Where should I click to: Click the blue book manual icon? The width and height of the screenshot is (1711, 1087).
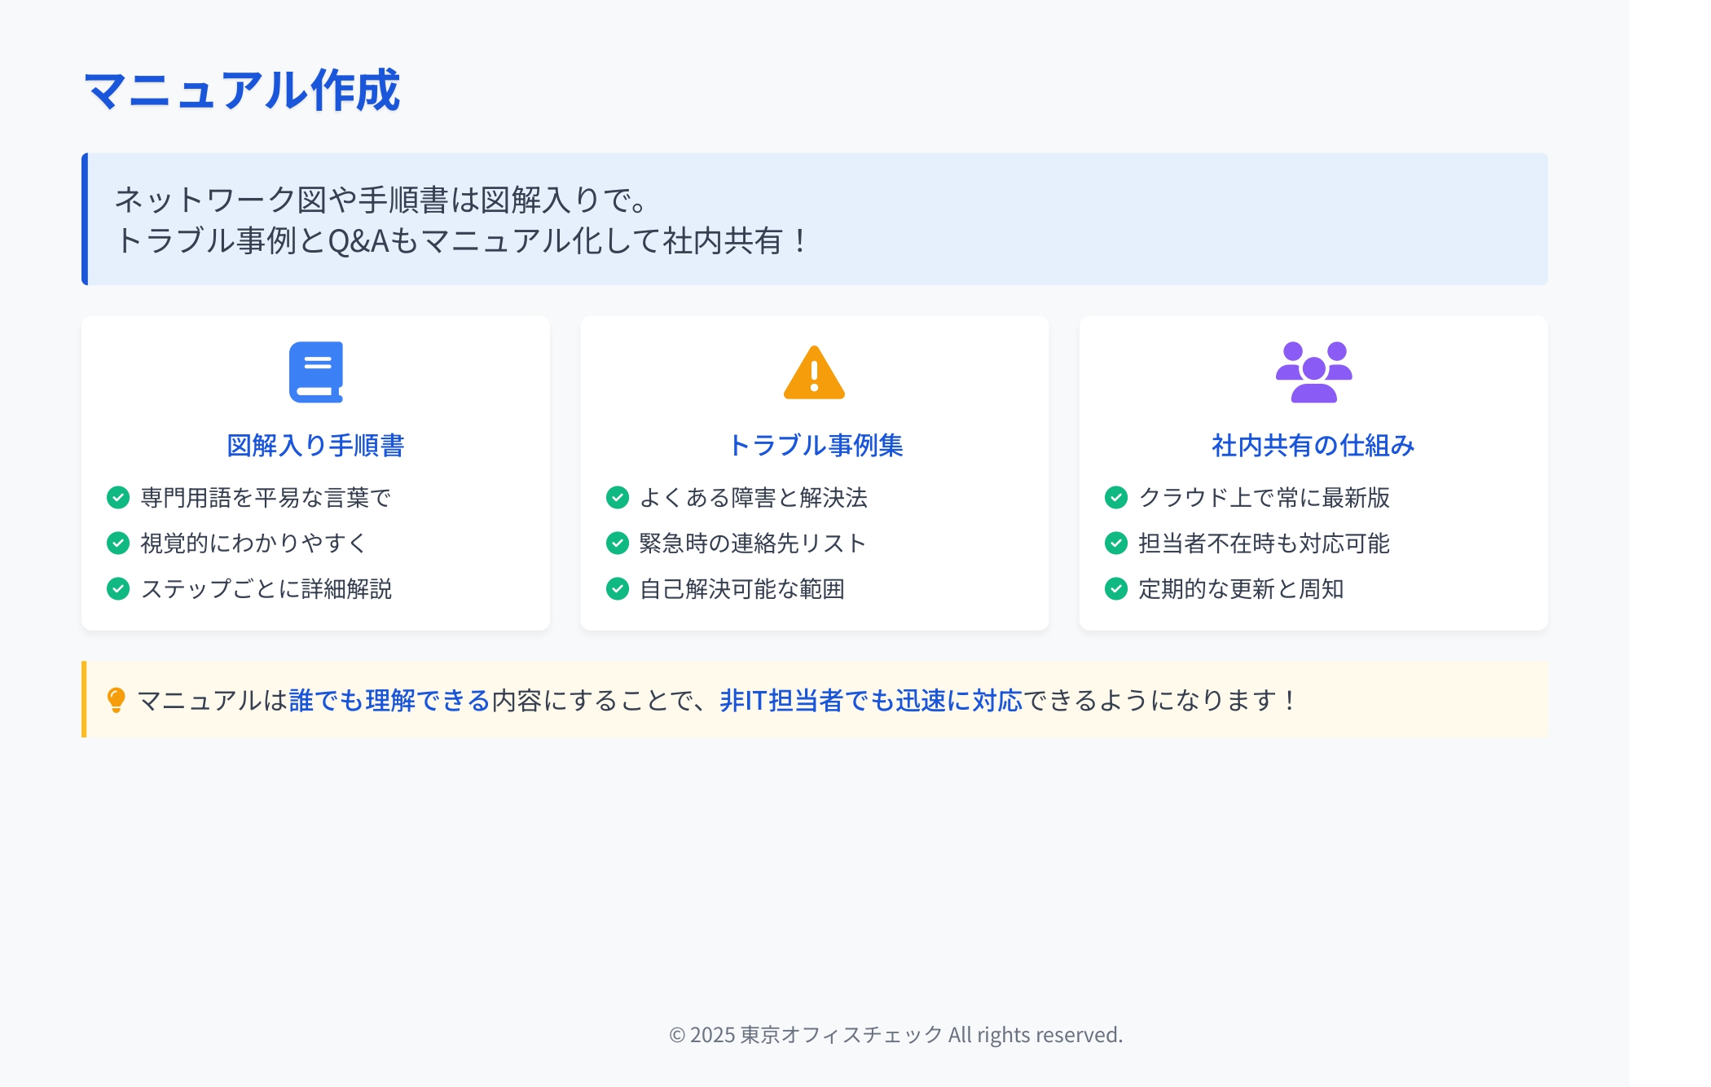(x=316, y=372)
